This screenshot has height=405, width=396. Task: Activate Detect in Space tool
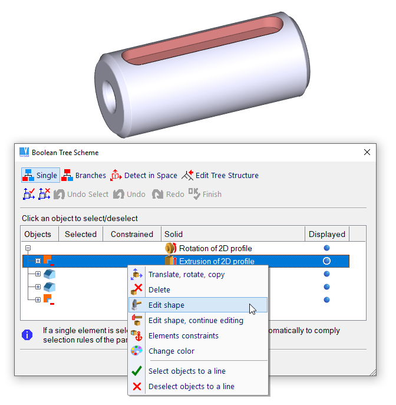[x=144, y=175]
